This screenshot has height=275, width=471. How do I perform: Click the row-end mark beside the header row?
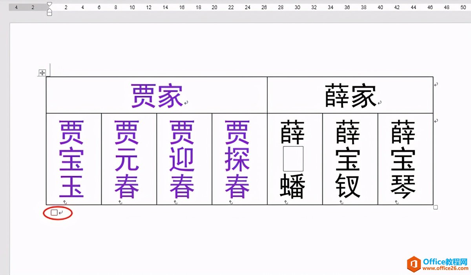pos(436,84)
